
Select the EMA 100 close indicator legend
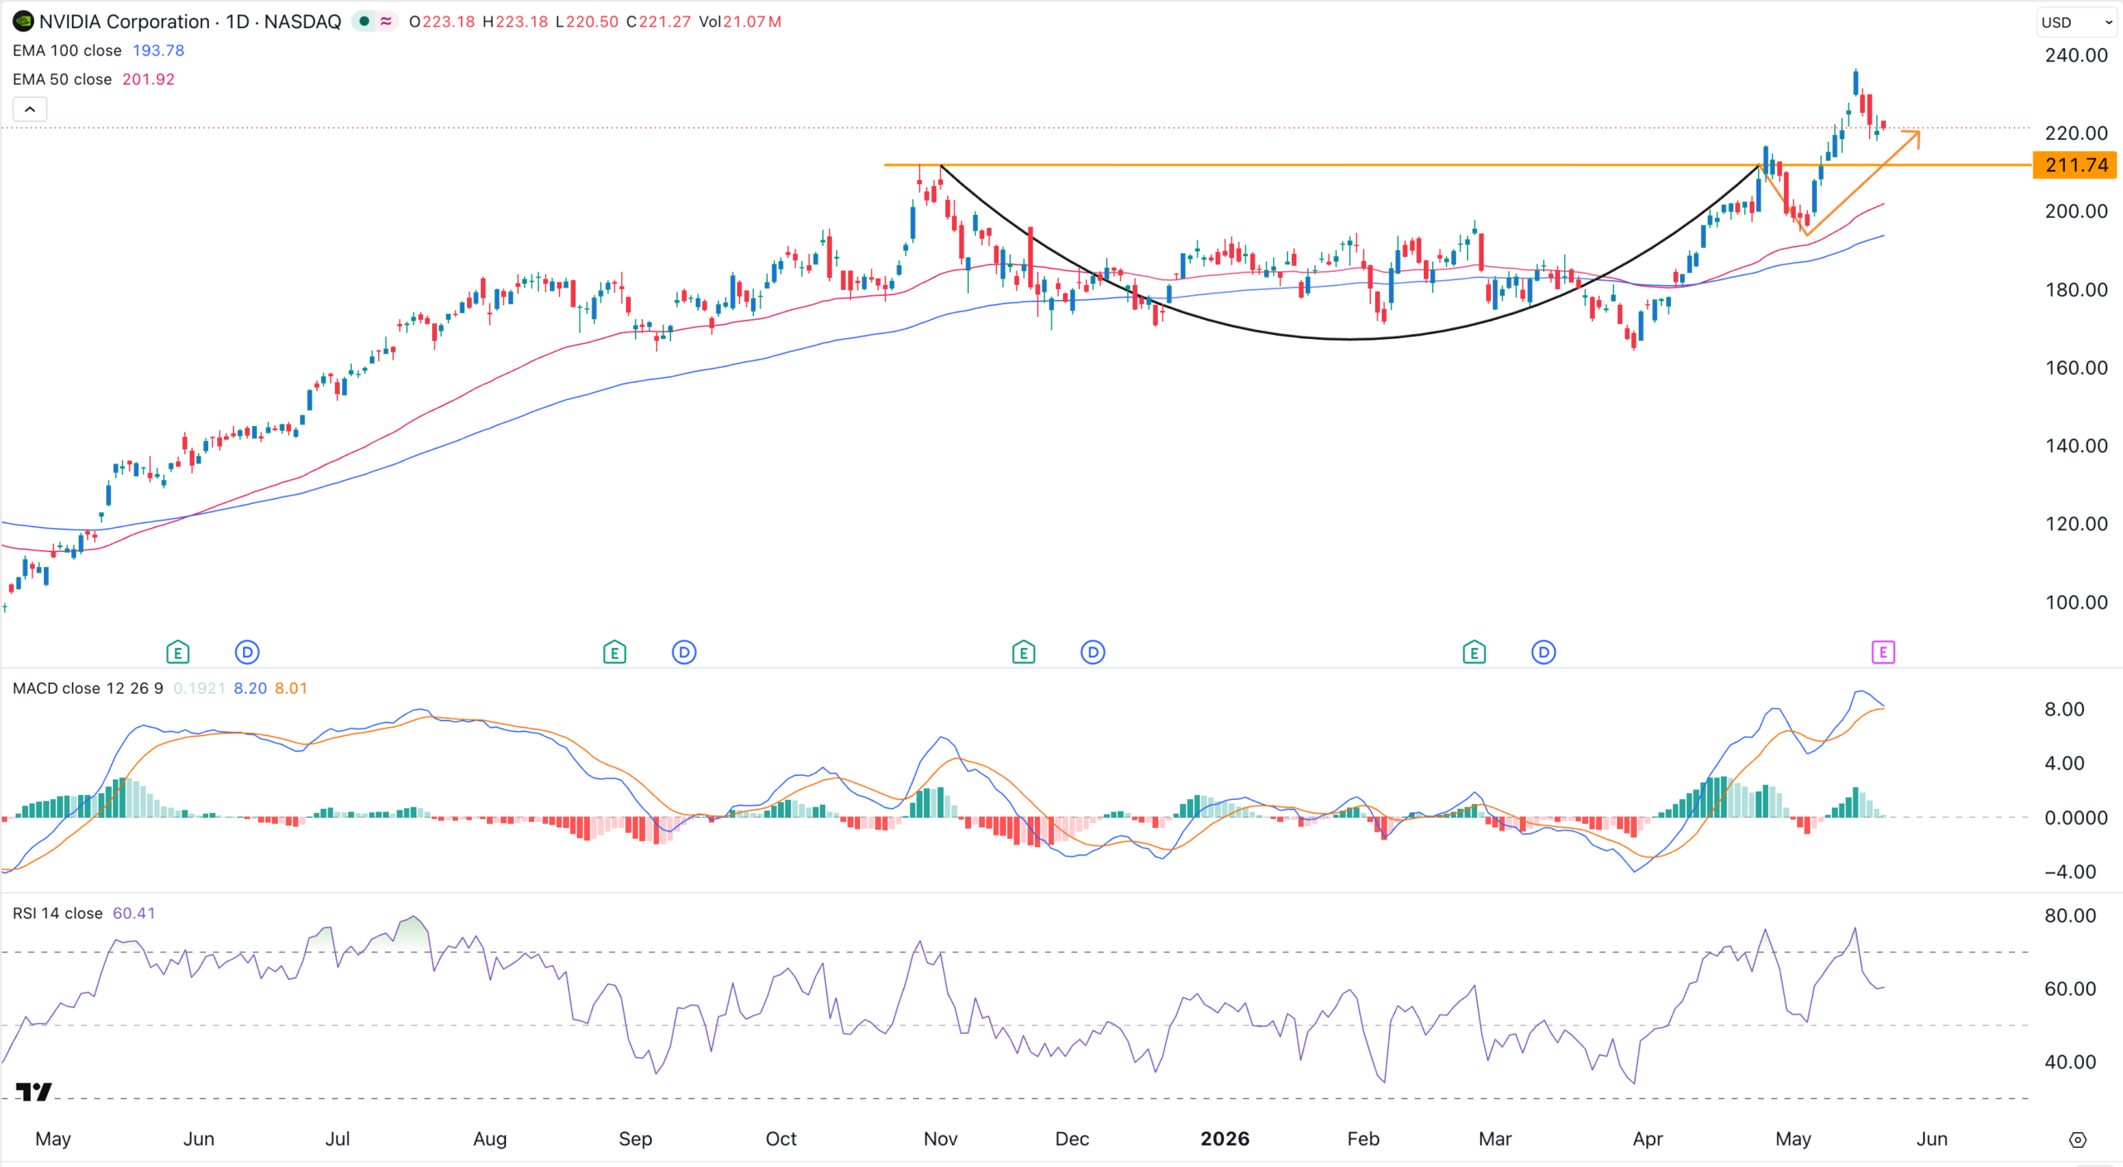(x=67, y=51)
